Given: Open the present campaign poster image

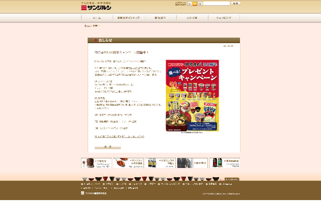Looking at the screenshot, I should [x=192, y=95].
